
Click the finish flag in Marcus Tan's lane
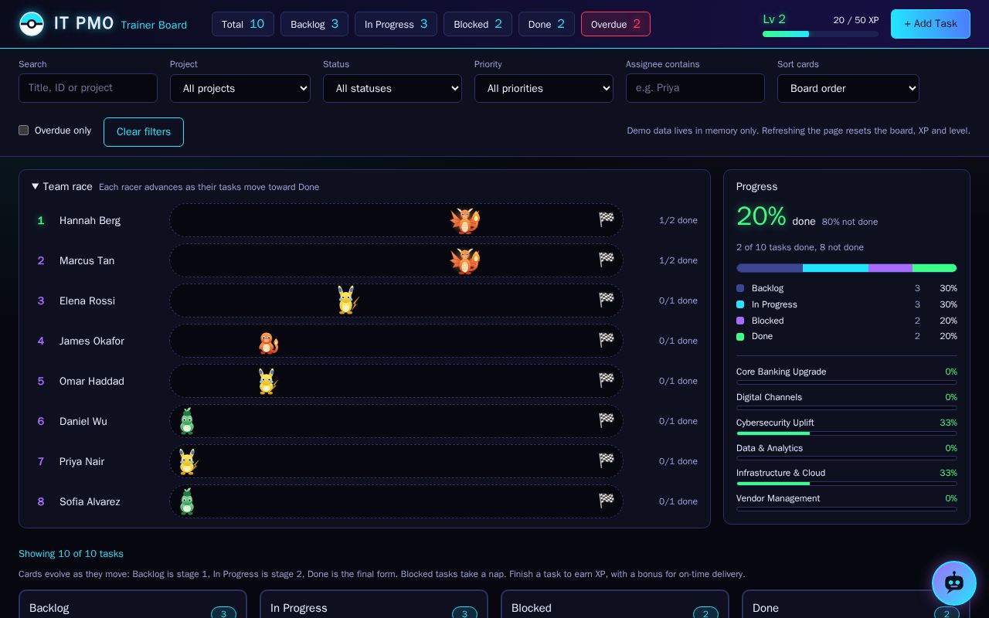(607, 260)
